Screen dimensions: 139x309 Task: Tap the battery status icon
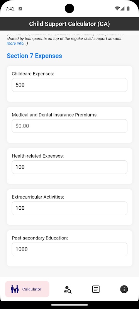click(x=128, y=8)
